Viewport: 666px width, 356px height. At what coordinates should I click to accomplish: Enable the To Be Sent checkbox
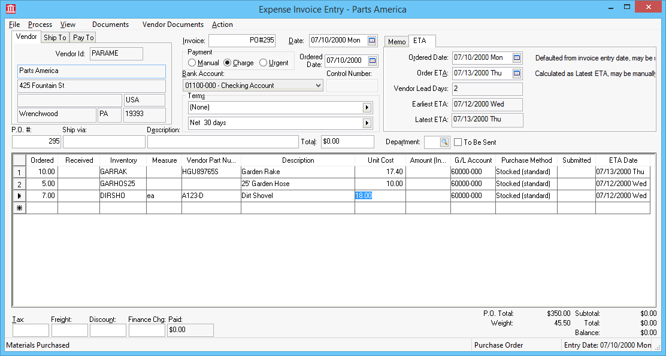point(458,142)
